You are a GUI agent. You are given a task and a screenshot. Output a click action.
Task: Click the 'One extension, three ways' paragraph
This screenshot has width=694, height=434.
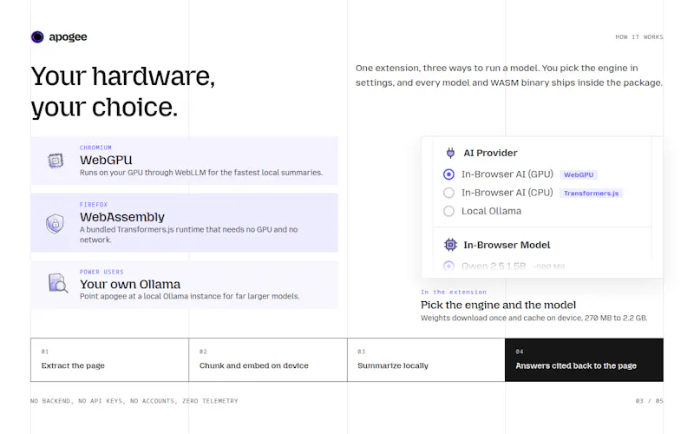click(509, 76)
